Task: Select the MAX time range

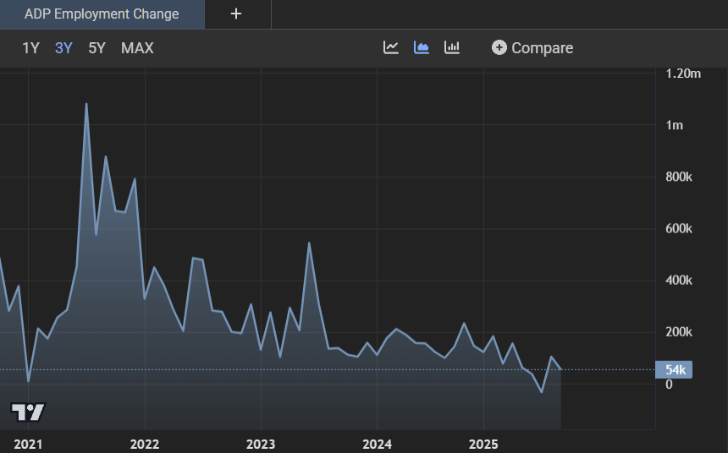Action: coord(137,48)
